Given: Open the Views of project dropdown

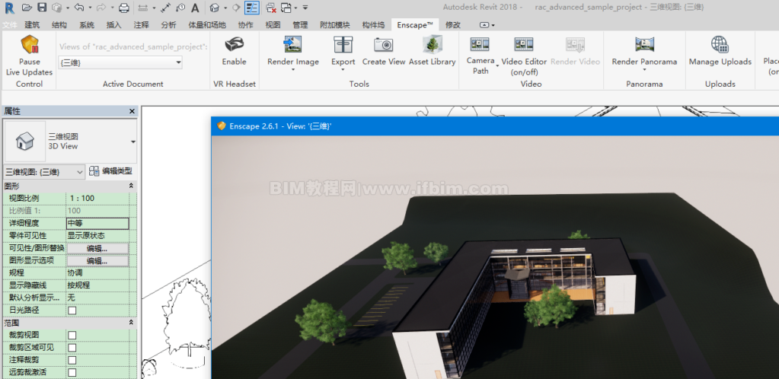Looking at the screenshot, I should coord(120,62).
